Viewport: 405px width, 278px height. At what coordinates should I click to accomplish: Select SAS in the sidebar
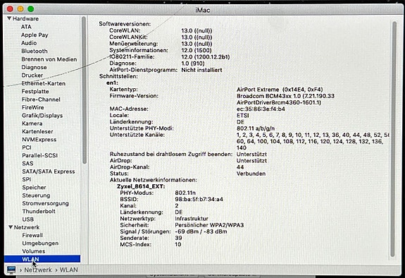coord(27,164)
